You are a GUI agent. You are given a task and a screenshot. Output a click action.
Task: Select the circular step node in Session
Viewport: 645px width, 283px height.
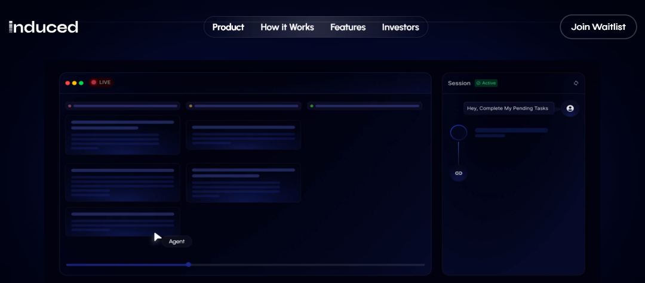(459, 133)
